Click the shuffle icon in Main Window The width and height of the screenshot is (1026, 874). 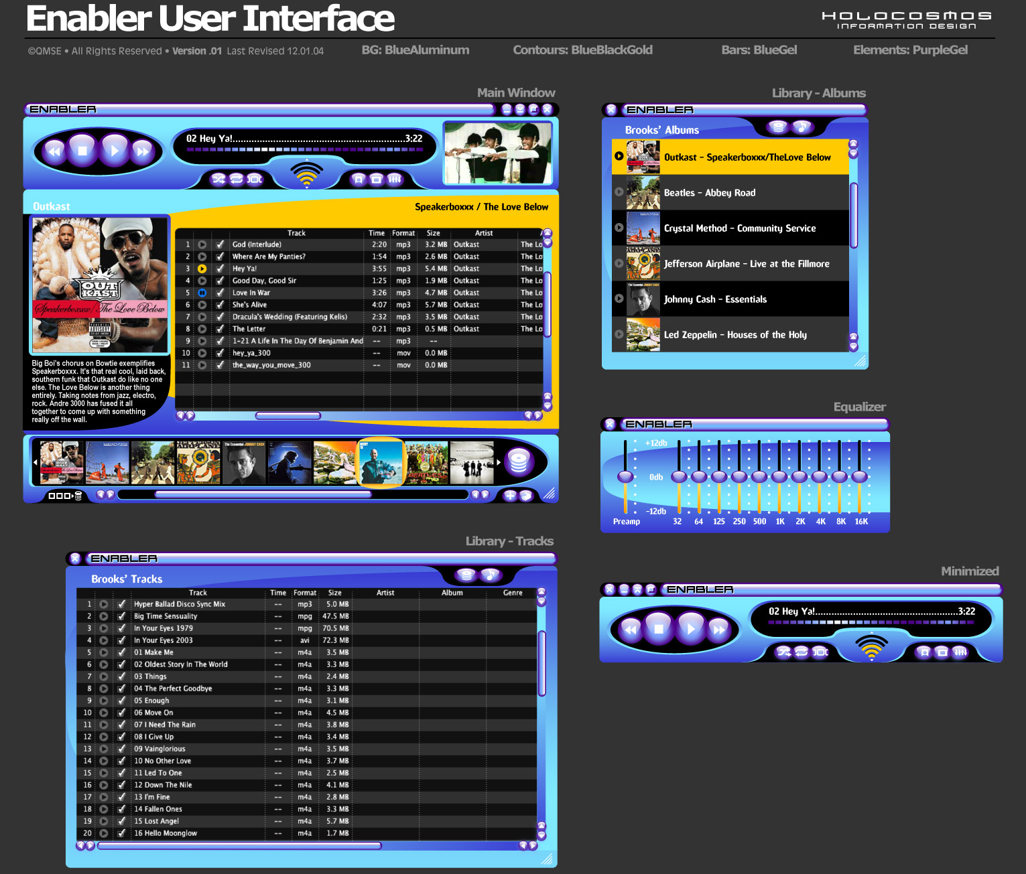(x=218, y=179)
